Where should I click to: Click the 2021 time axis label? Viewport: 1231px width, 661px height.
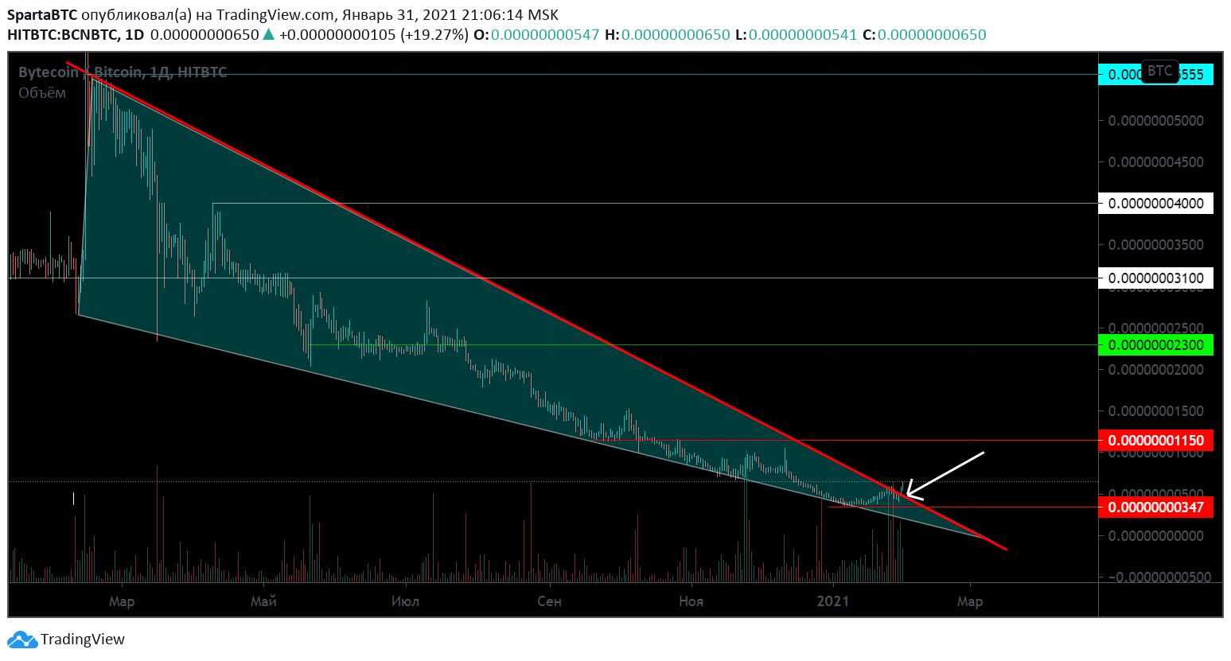833,601
